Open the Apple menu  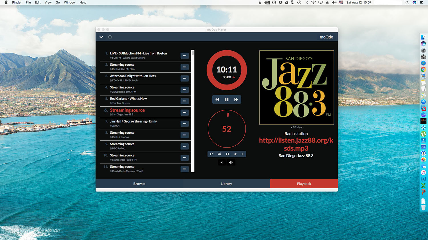pyautogui.click(x=6, y=3)
